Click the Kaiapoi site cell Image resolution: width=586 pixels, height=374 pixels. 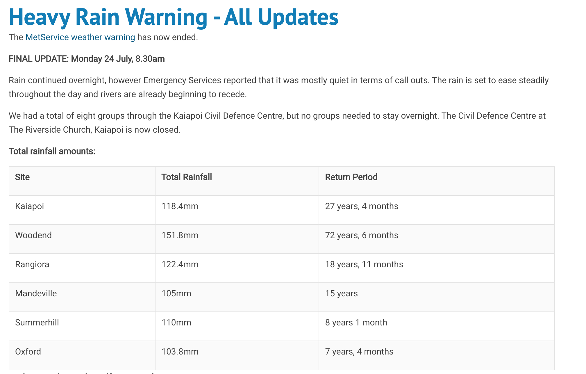[x=82, y=210]
